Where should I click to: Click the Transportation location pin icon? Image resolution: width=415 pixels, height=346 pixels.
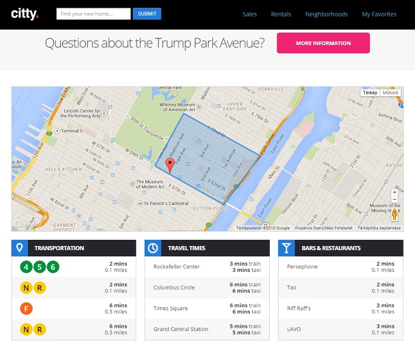point(20,248)
